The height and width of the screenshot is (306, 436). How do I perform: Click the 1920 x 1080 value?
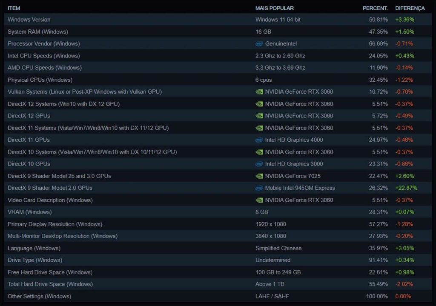[271, 224]
